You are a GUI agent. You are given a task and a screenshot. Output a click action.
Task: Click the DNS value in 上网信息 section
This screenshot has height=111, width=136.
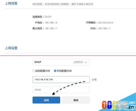[104, 28]
